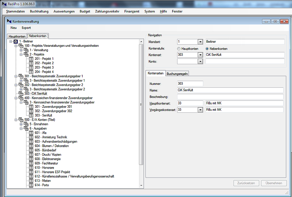This screenshot has height=197, width=292.
Task: Expand the 5 - Einnahmen tree node
Action: [21, 124]
